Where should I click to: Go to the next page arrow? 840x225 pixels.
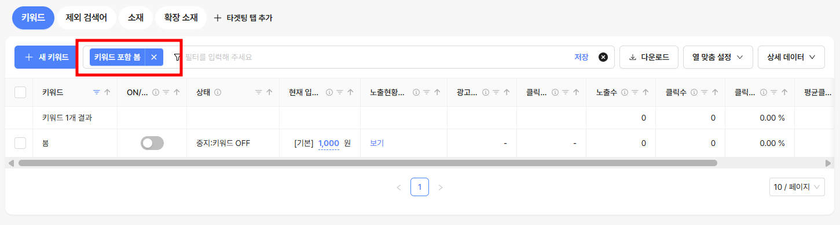(x=441, y=187)
